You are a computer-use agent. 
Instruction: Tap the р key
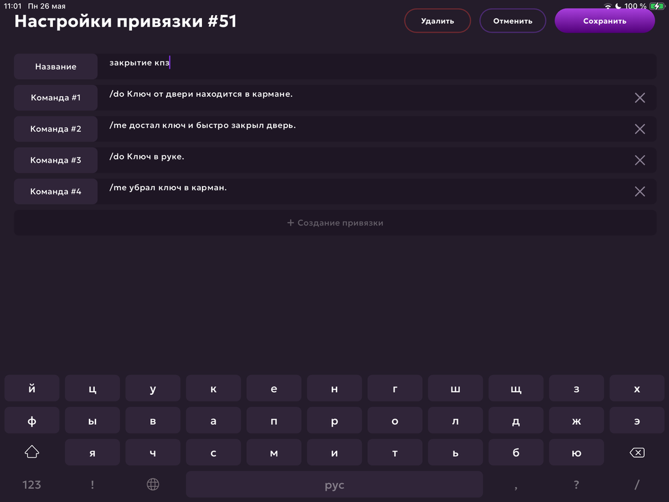tap(334, 420)
